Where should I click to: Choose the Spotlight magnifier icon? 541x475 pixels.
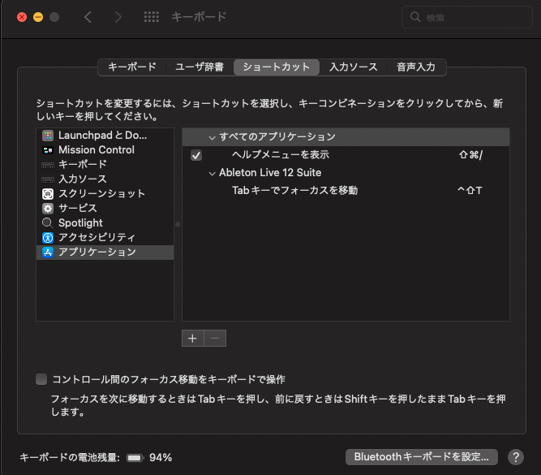(x=48, y=223)
